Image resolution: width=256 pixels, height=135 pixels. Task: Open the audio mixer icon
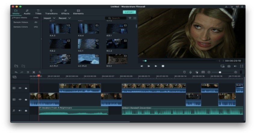(x=197, y=72)
